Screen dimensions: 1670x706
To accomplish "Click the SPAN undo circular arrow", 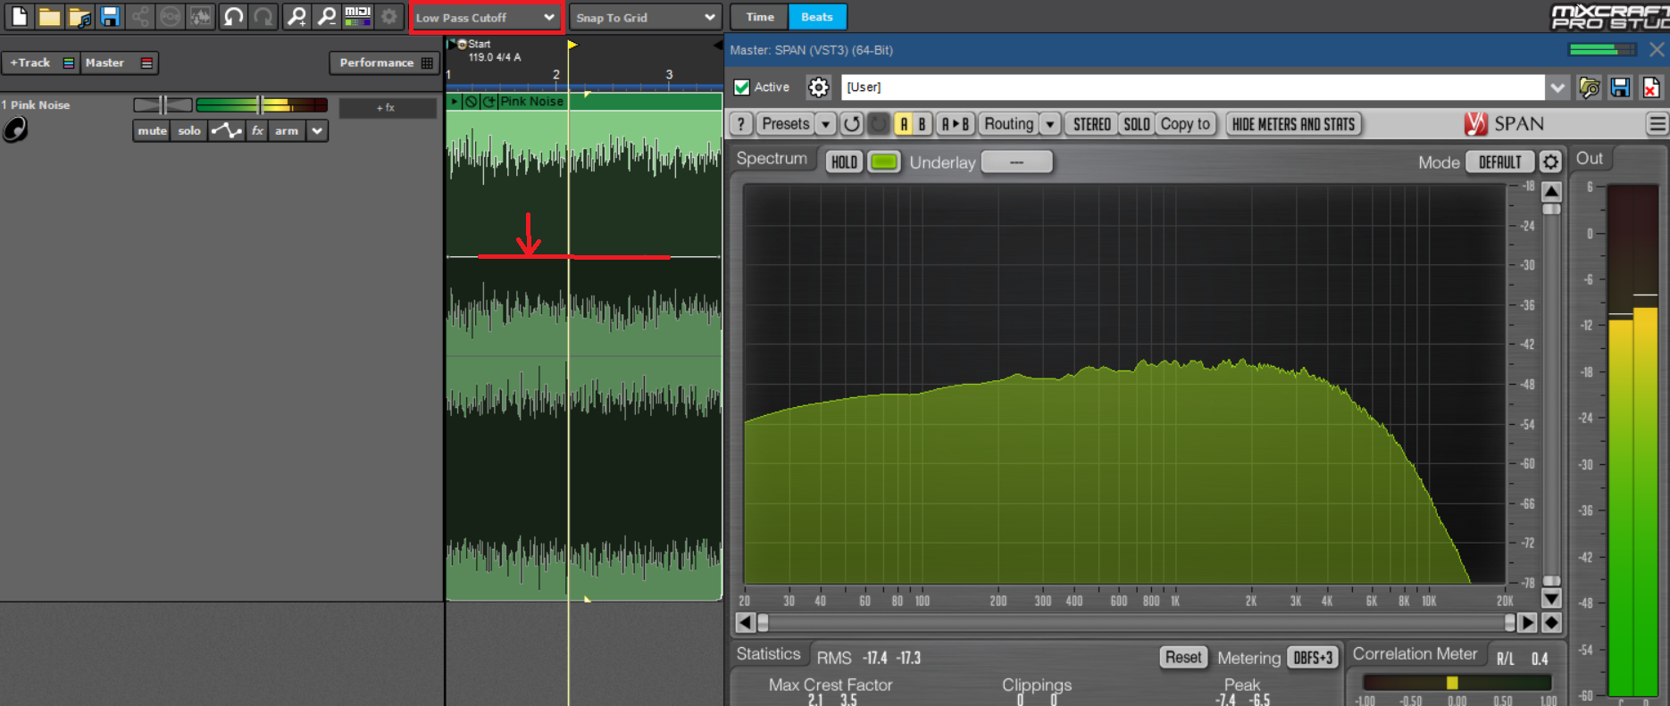I will pos(851,124).
